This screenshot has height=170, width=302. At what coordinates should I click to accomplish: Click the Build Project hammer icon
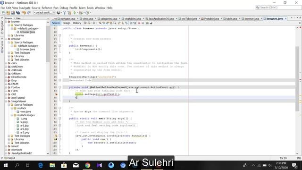pyautogui.click(x=65, y=13)
